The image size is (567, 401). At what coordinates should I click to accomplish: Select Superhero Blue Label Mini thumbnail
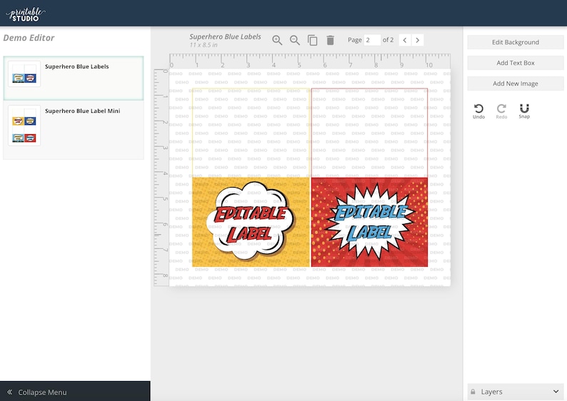coord(24,126)
